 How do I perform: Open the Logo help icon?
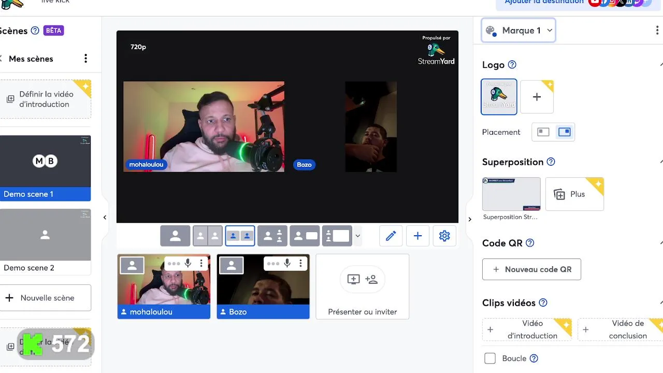(x=512, y=65)
